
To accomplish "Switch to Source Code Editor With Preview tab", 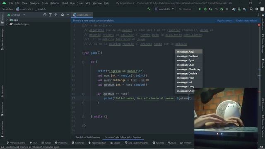I will tap(123, 137).
